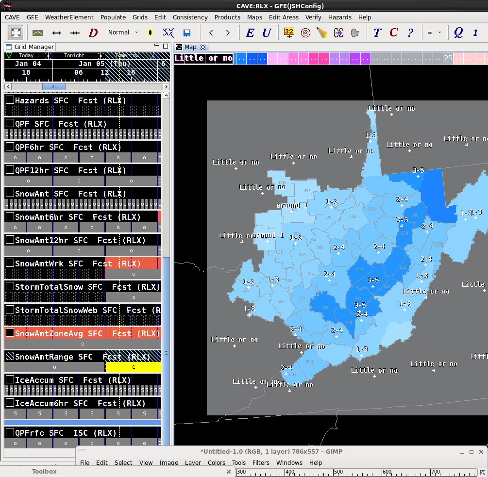Viewport: 488px width, 477px height.
Task: Click the save floppy disk icon
Action: point(187,33)
